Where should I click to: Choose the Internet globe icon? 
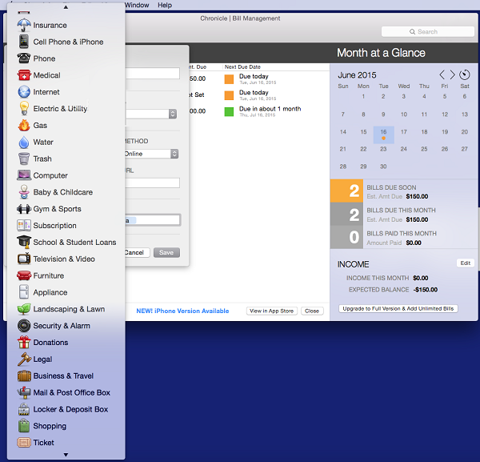click(x=24, y=92)
